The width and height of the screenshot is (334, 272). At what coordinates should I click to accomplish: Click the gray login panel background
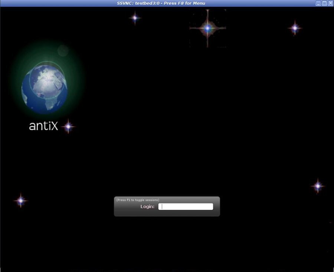167,213
